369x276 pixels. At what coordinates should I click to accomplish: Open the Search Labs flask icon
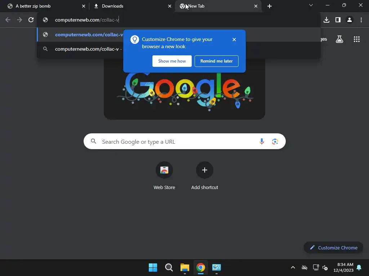(x=339, y=39)
